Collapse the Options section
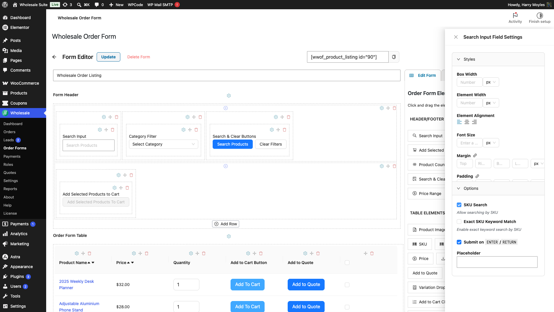This screenshot has height=312, width=554. click(x=498, y=188)
